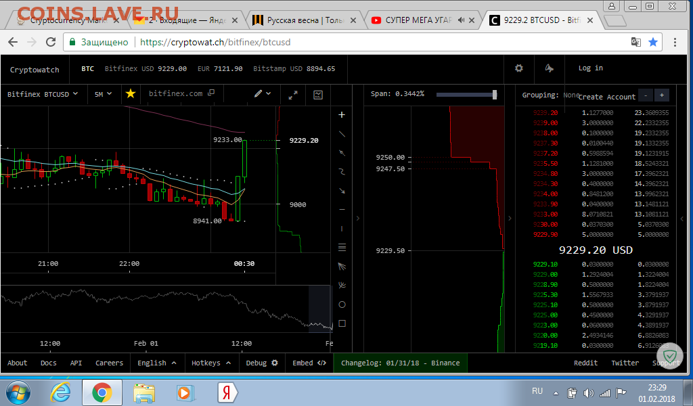Collapse depth panel with arrow beside order book
This screenshot has height=406, width=693.
coord(510,219)
